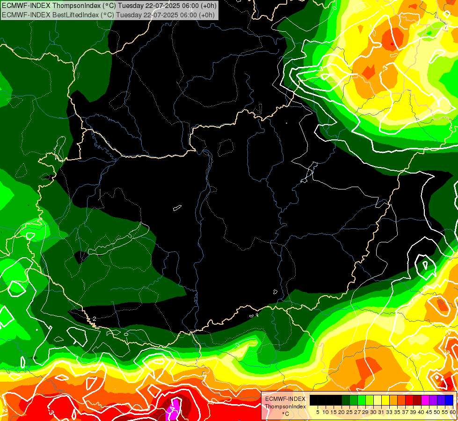Click legend tick label '29'
The height and width of the screenshot is (421, 458).
[366, 412]
